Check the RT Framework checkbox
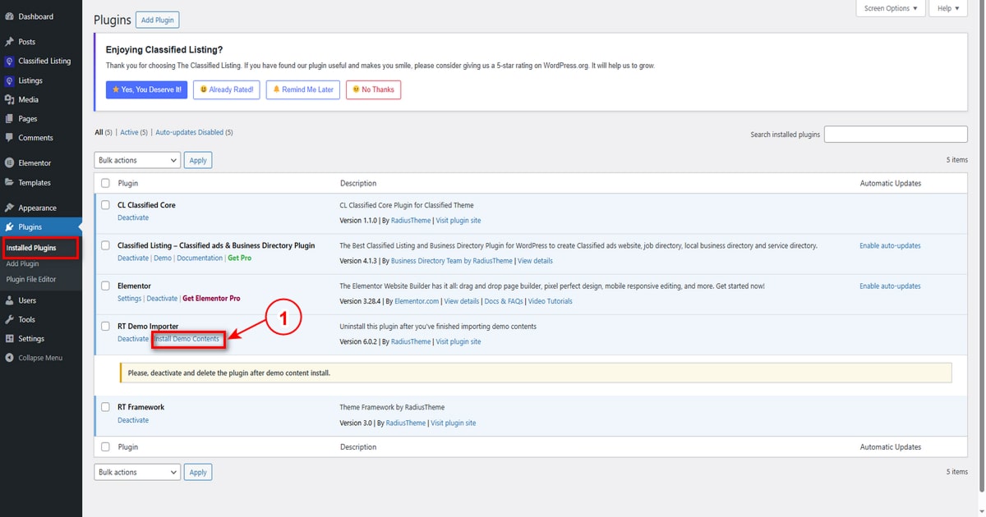The height and width of the screenshot is (517, 986). [105, 407]
